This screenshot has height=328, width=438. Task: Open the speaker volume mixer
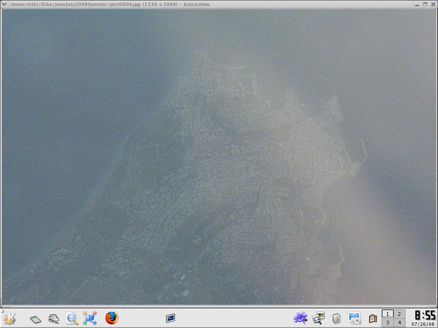tap(336, 319)
